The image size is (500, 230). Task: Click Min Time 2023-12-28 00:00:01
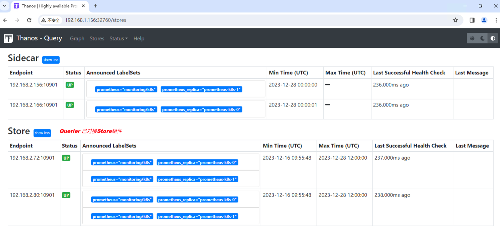coord(293,105)
